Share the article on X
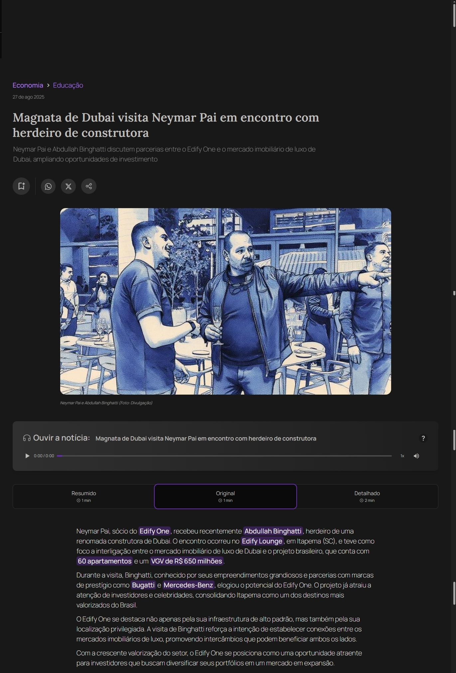The height and width of the screenshot is (673, 456). [x=69, y=186]
